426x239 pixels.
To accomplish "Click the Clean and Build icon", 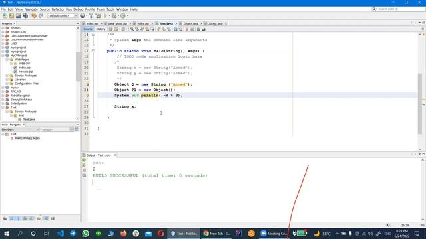I will 98,16.
